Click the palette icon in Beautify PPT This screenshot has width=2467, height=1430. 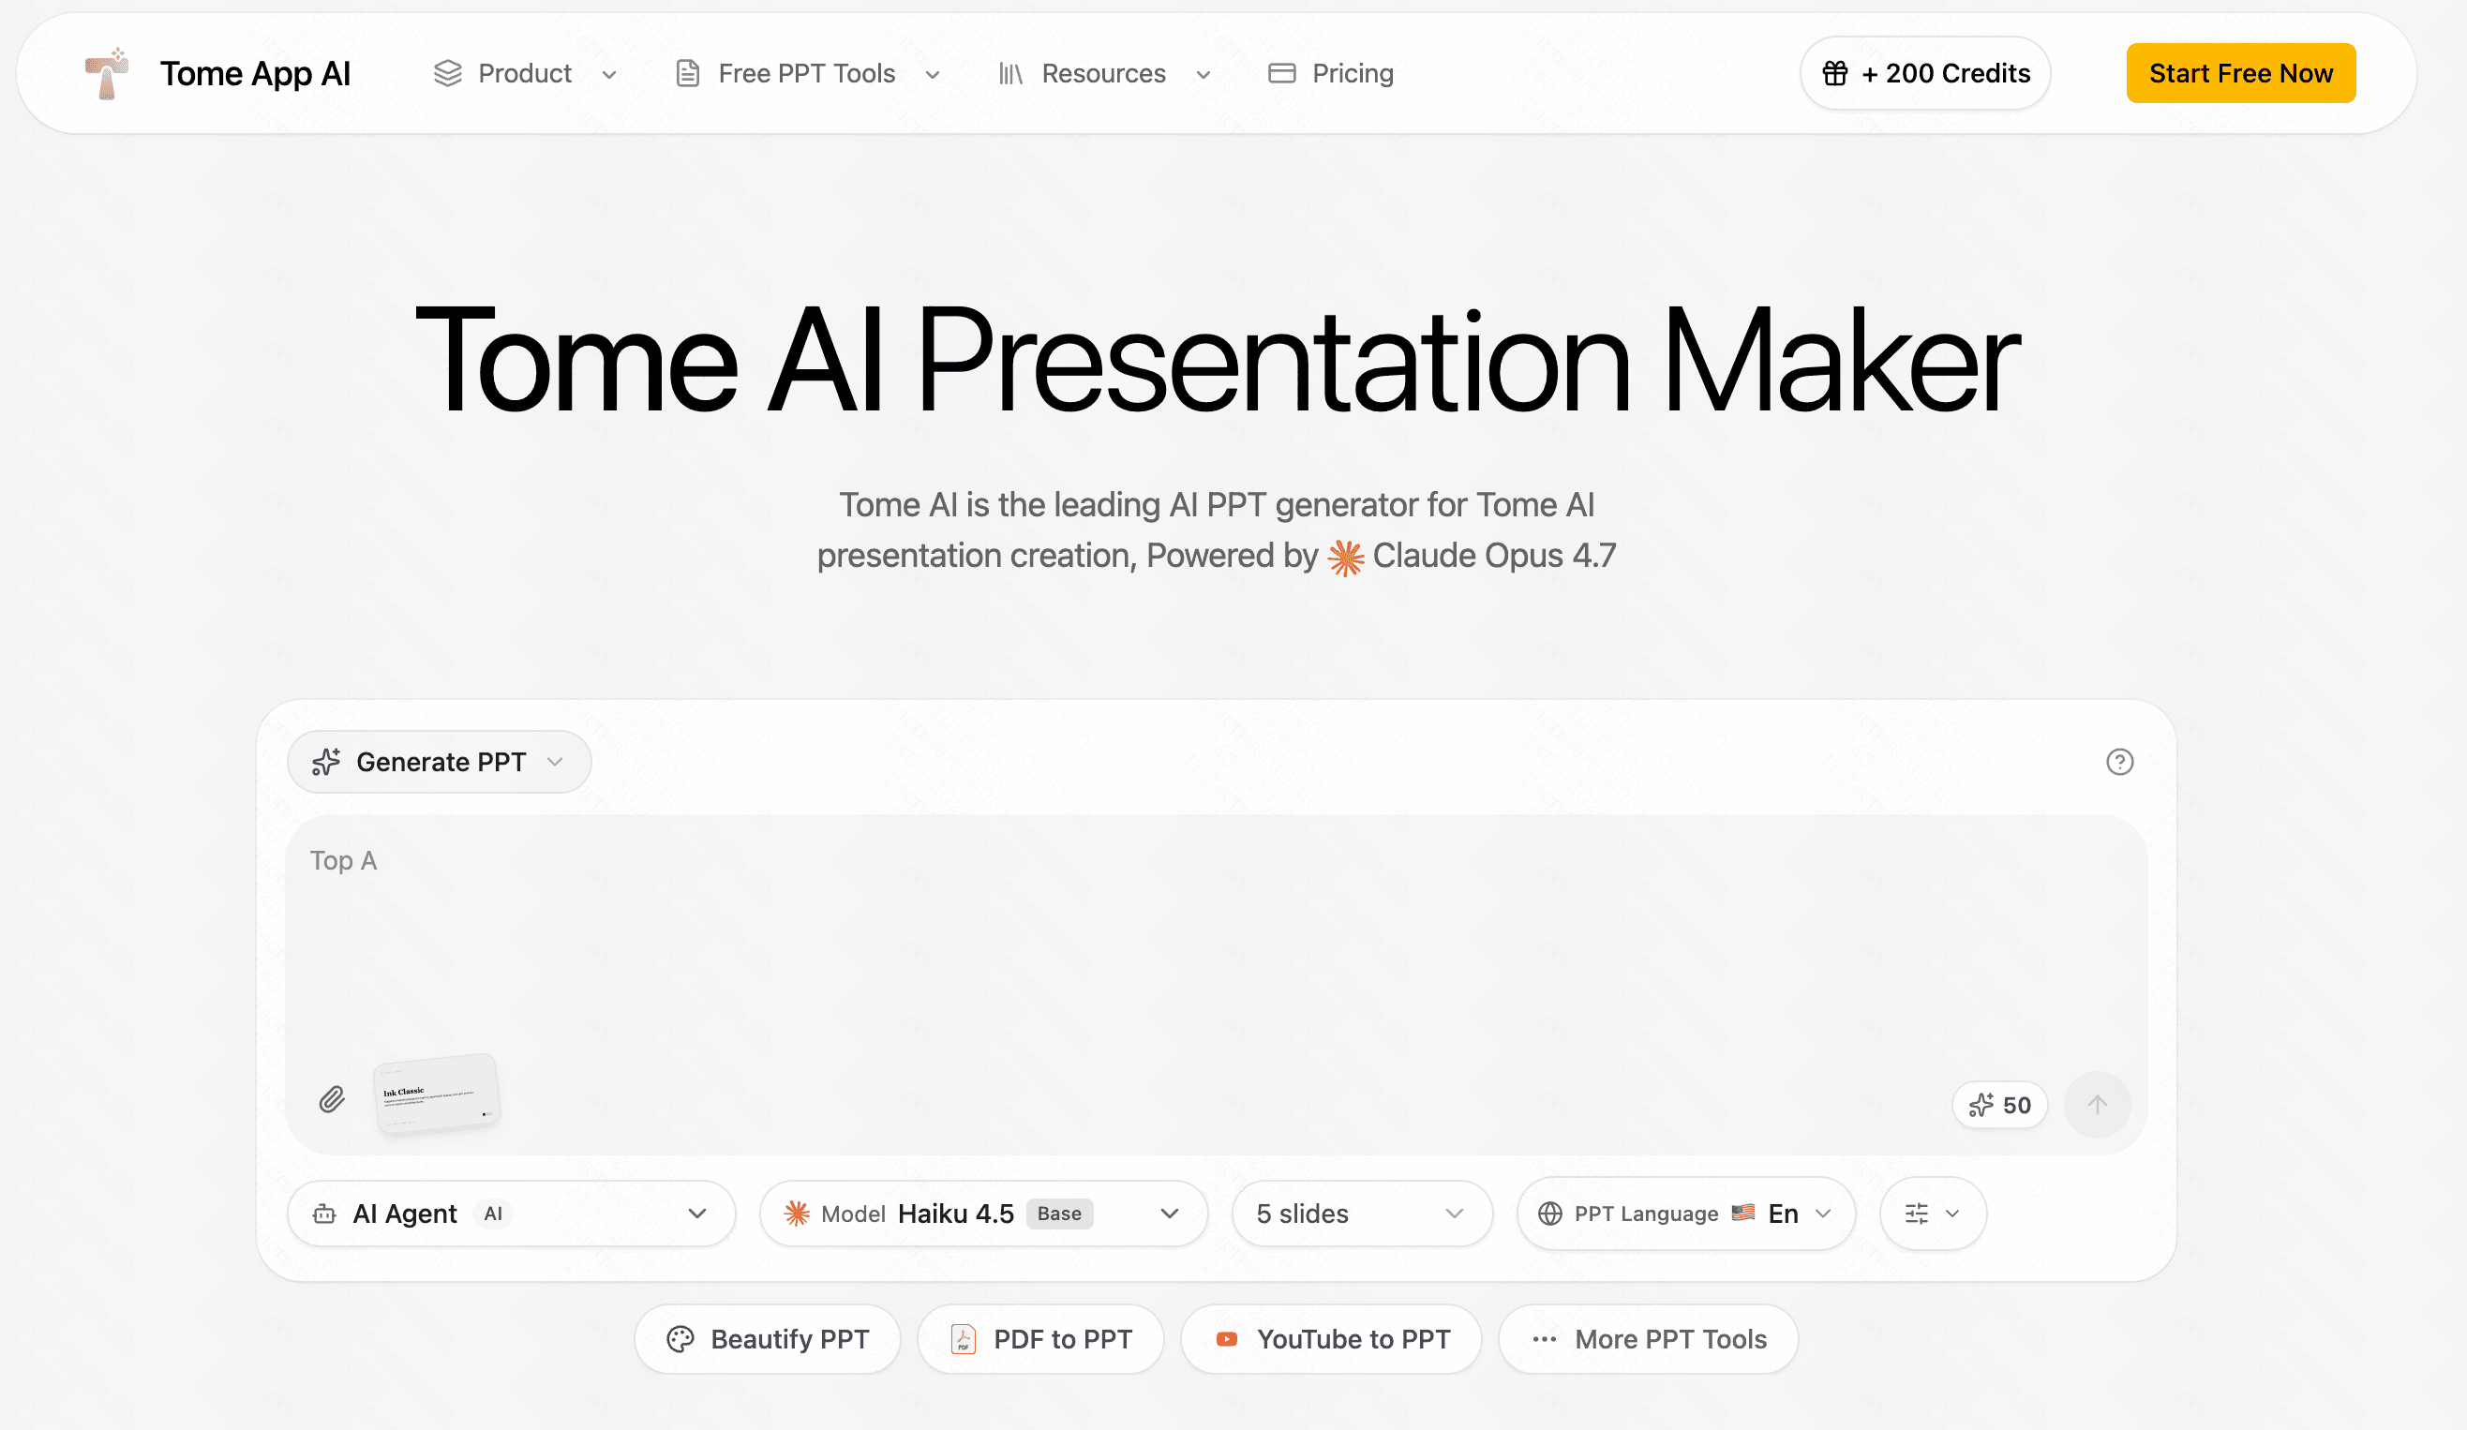(x=680, y=1339)
